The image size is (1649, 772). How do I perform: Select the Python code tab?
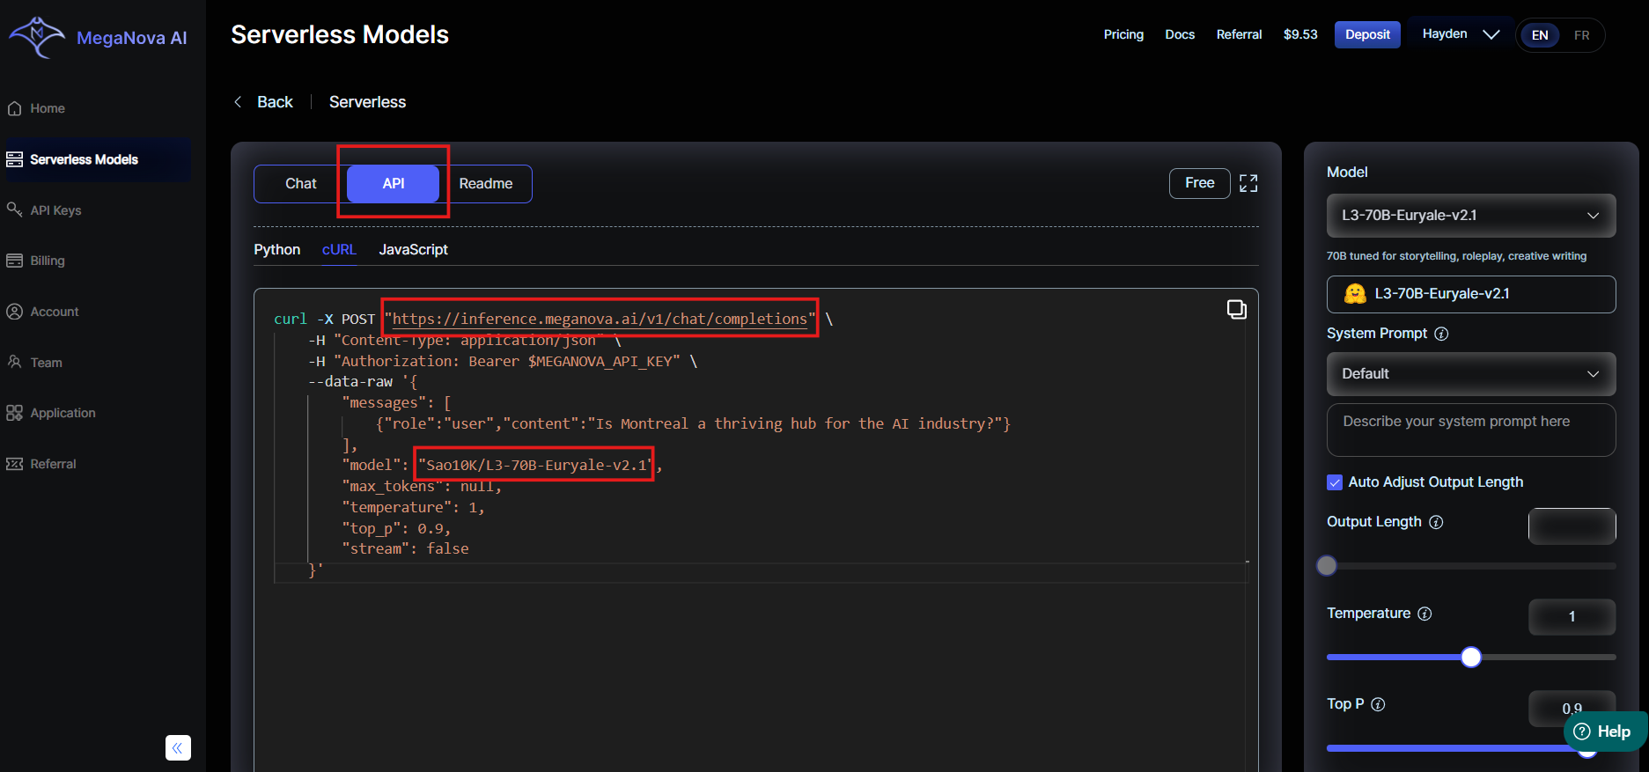point(276,250)
